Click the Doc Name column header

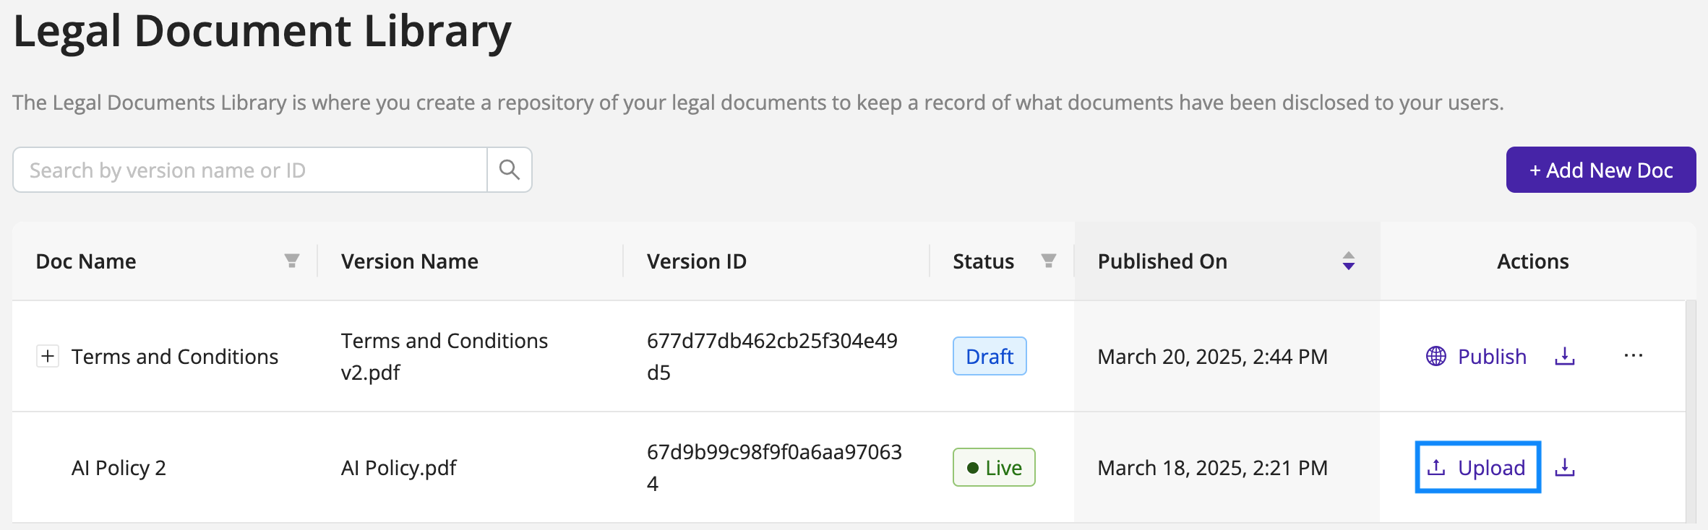(165, 261)
